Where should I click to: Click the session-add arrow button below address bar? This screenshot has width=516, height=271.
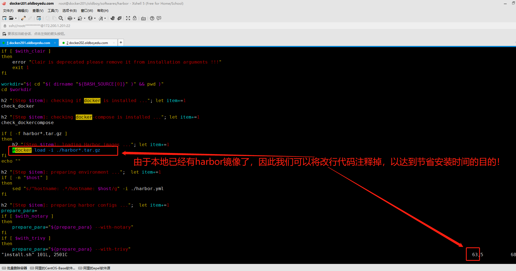pyautogui.click(x=4, y=34)
